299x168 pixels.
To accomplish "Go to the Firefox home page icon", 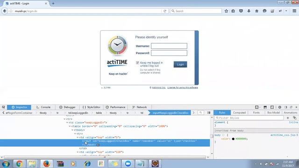I will tap(256, 11).
